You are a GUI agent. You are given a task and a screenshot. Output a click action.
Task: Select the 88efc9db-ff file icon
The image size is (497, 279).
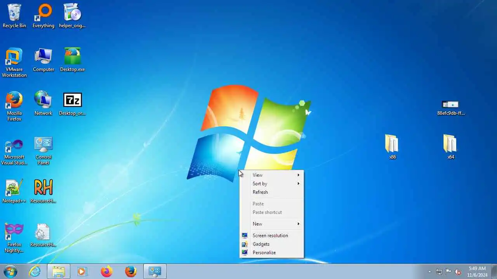[x=451, y=108]
